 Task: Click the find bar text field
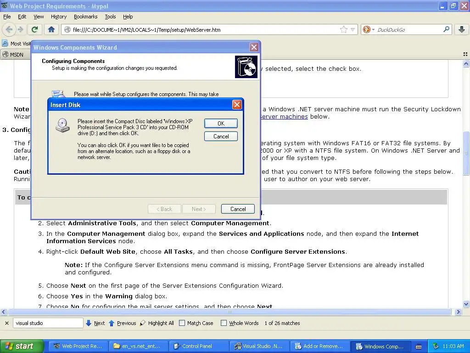tap(48, 323)
